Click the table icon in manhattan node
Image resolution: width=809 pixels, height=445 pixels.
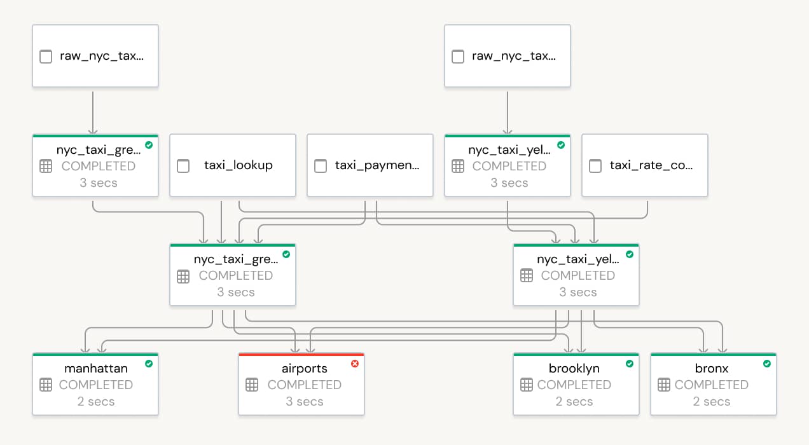click(46, 385)
